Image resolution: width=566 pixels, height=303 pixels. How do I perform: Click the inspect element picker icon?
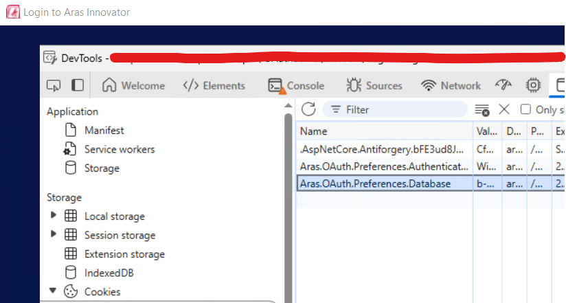(x=53, y=85)
